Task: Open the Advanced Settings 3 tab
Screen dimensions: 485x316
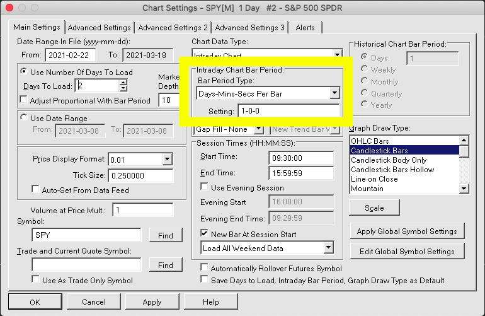Action: pyautogui.click(x=249, y=28)
